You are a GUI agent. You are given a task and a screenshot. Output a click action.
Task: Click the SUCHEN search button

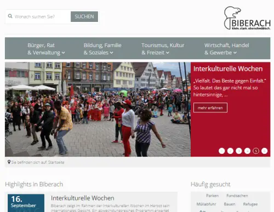pyautogui.click(x=84, y=16)
